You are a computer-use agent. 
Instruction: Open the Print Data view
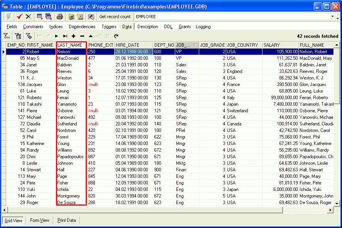click(x=66, y=220)
